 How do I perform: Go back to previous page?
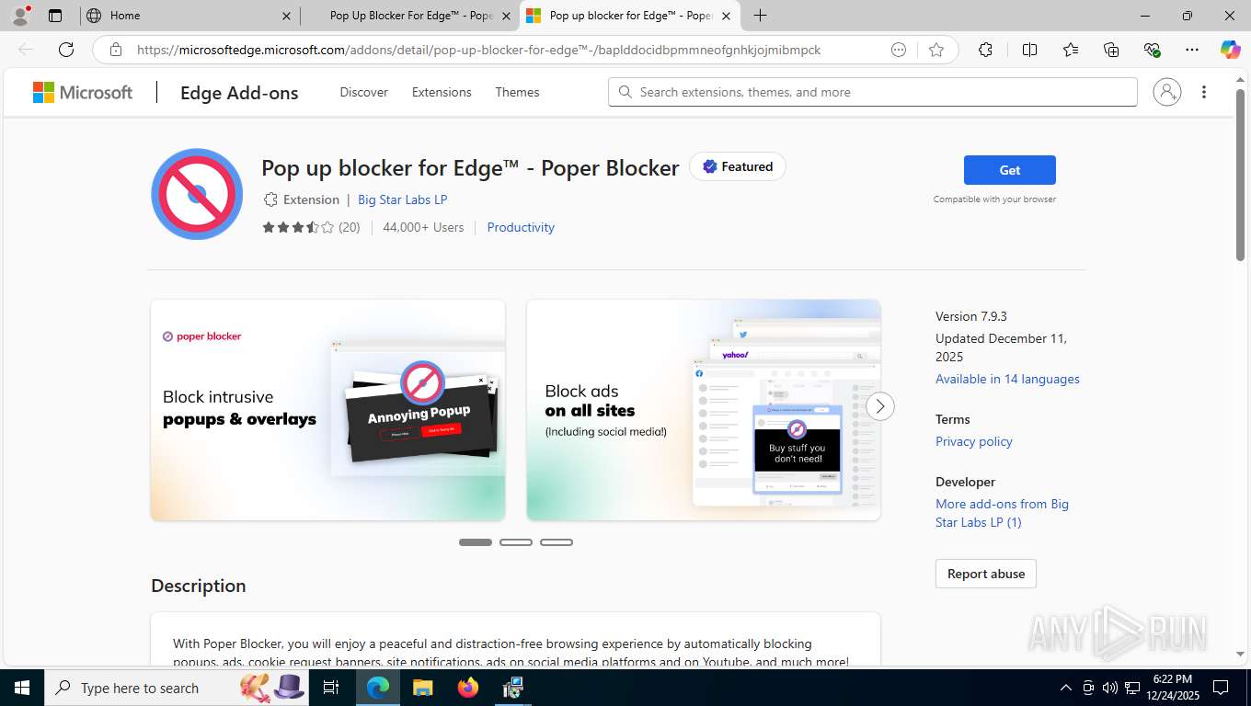26,50
